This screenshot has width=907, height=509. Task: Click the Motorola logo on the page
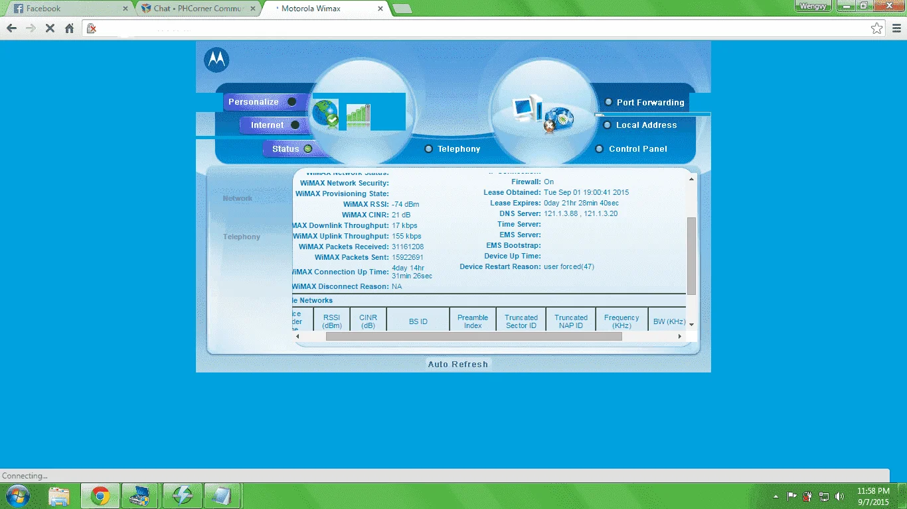pyautogui.click(x=216, y=60)
